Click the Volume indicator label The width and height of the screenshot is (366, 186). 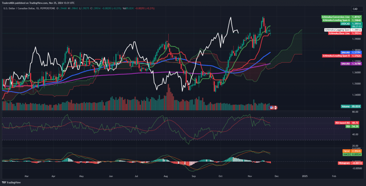[x=345, y=106]
